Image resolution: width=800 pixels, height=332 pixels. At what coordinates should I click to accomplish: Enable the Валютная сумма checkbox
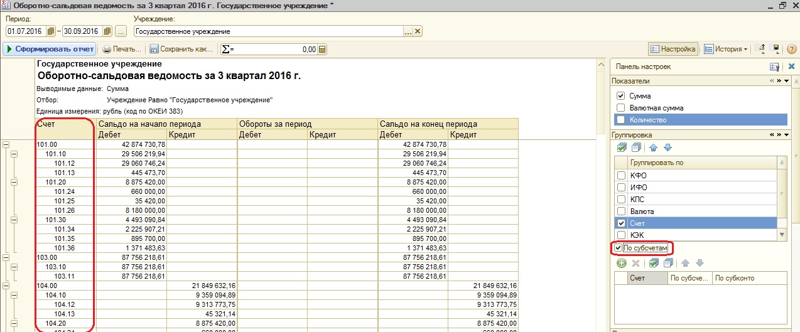coord(621,108)
